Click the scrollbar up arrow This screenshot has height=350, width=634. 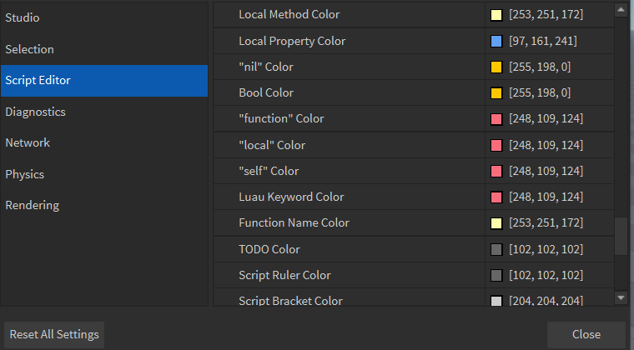coord(621,10)
